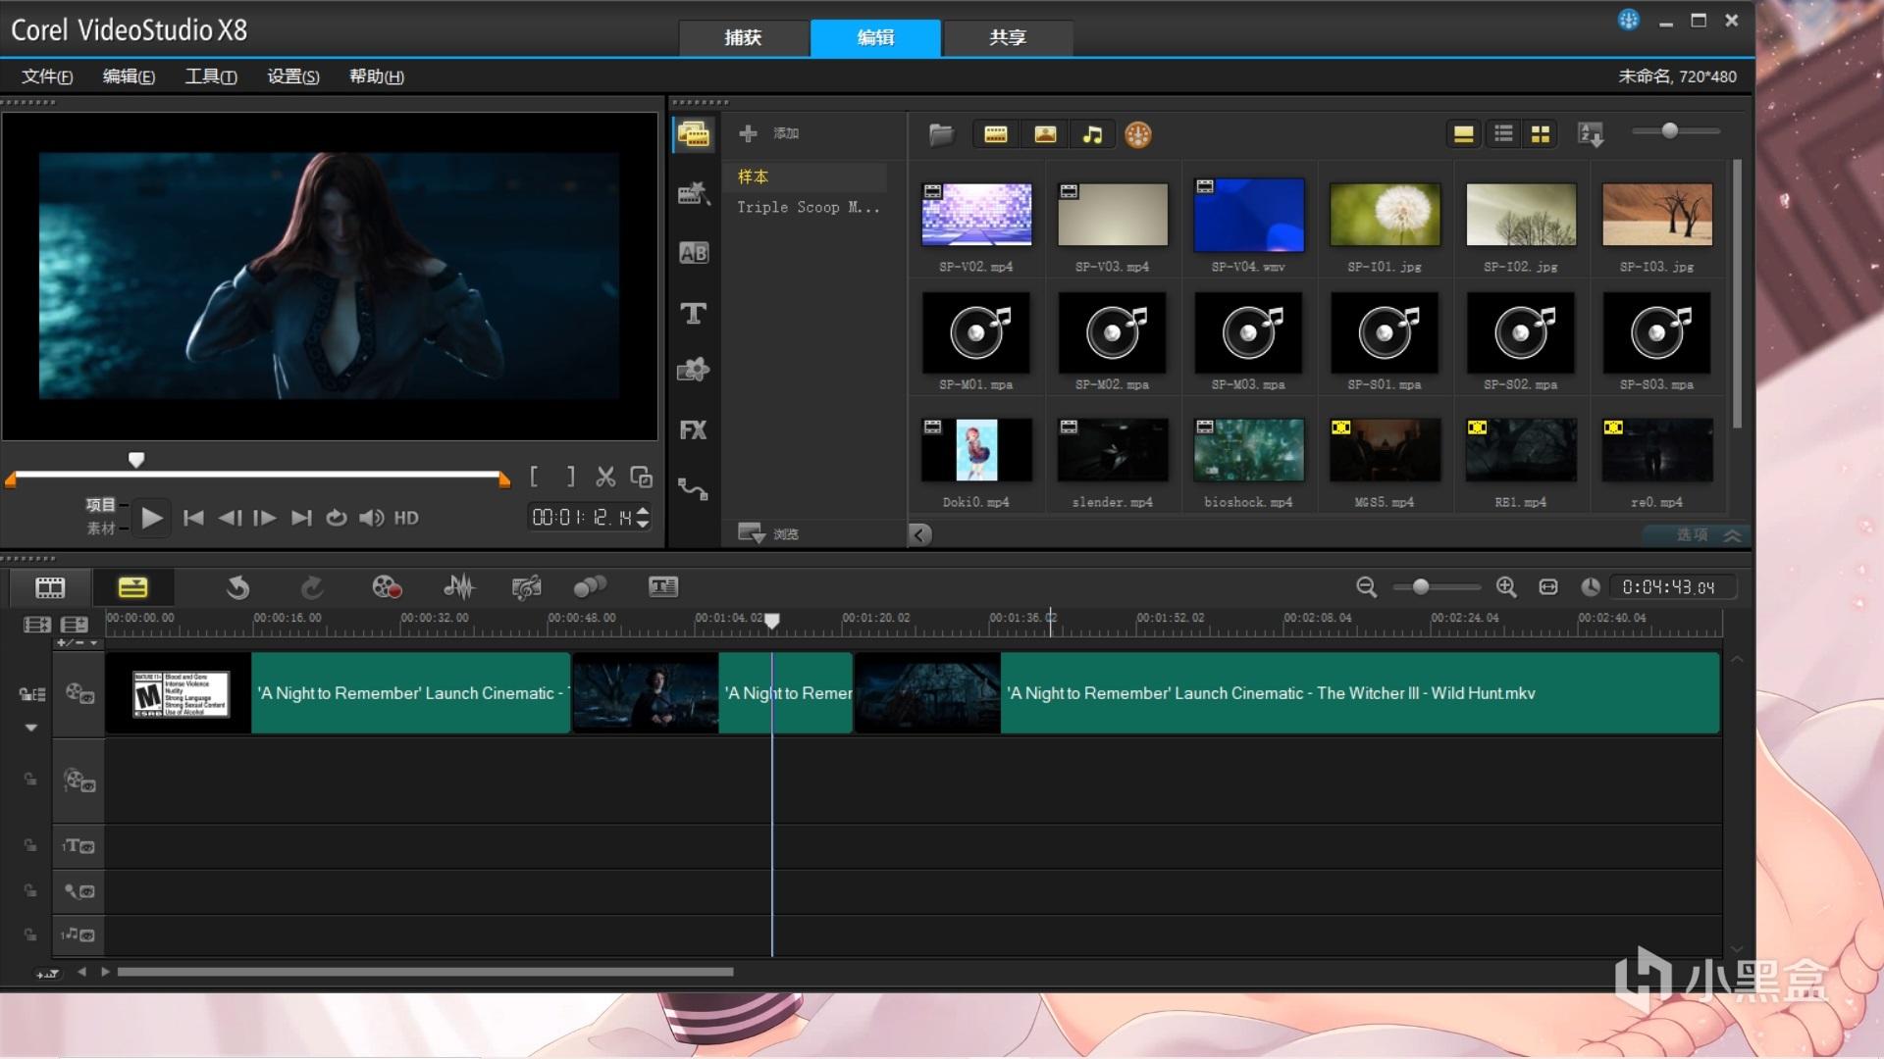Open the Graphic library icon
The width and height of the screenshot is (1884, 1059).
click(x=694, y=370)
